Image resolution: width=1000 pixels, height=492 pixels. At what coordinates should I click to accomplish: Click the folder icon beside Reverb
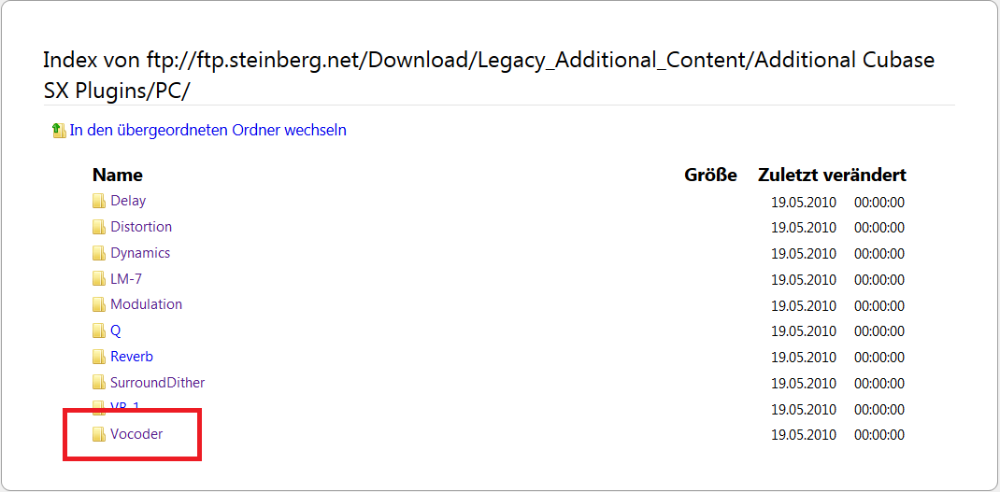(x=99, y=358)
